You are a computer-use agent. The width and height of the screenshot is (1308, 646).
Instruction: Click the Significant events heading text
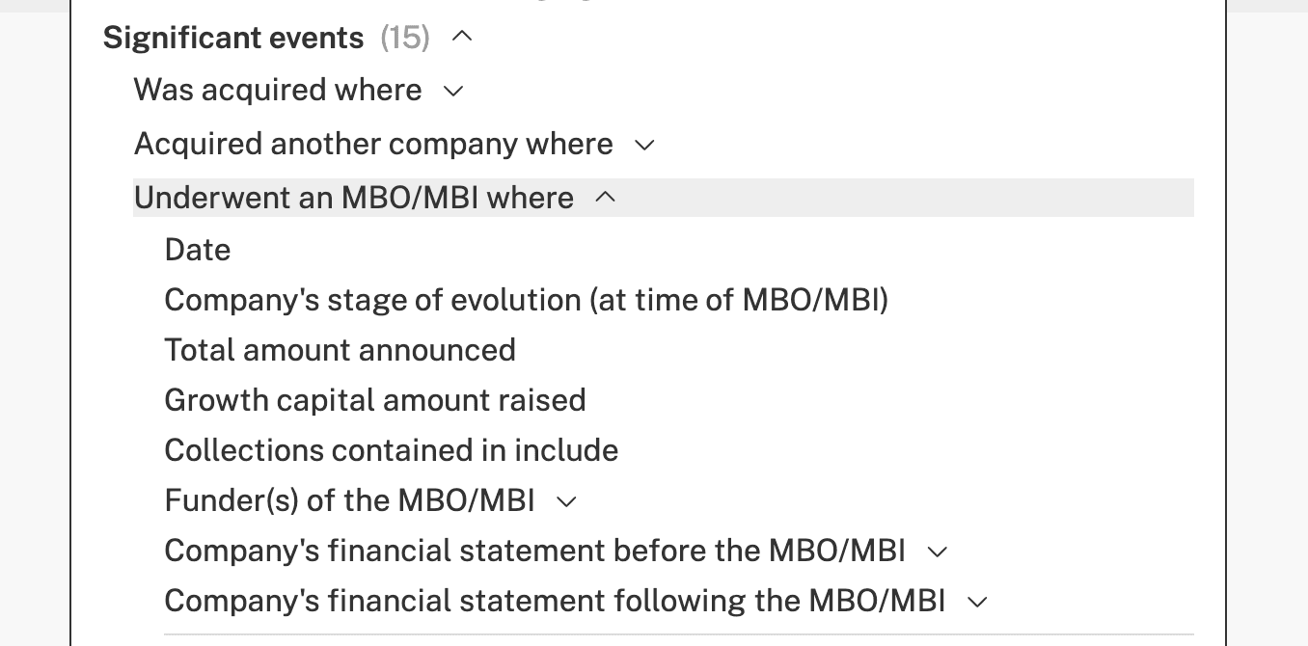(x=233, y=38)
